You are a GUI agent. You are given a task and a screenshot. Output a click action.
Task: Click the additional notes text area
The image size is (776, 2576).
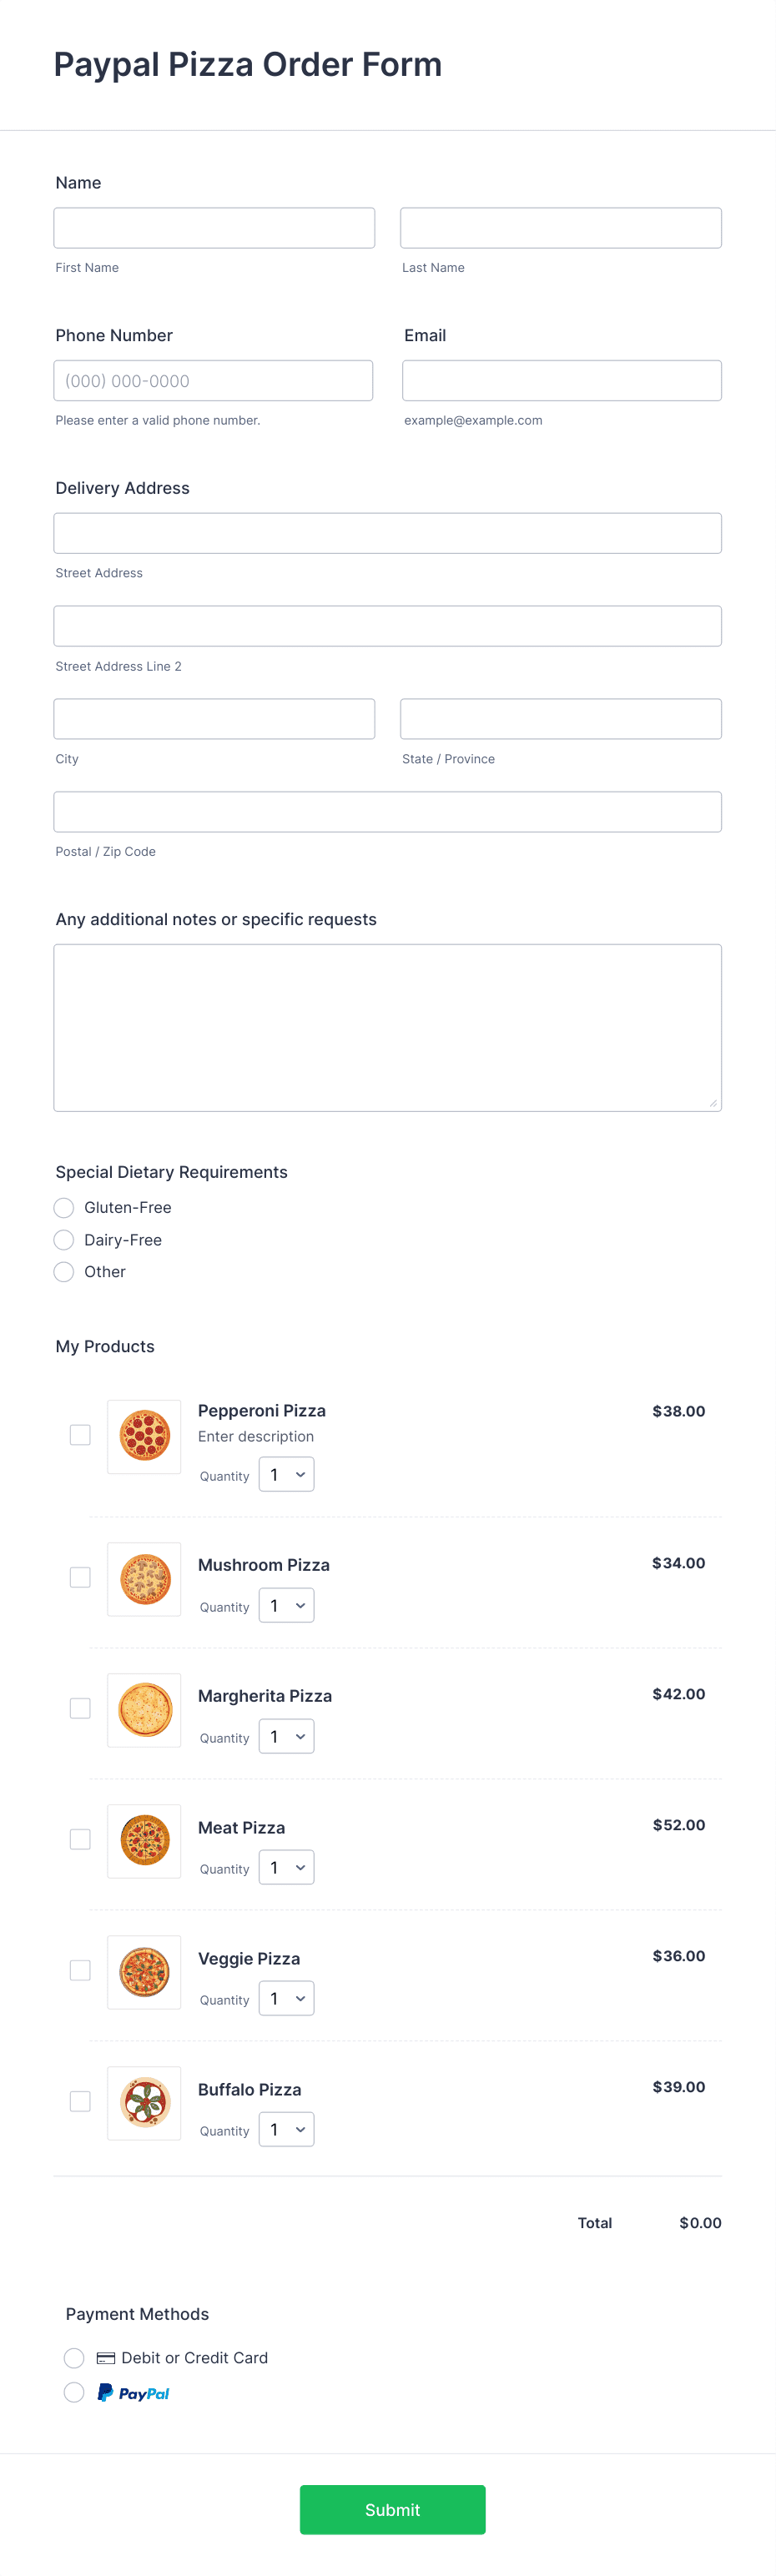(388, 1028)
